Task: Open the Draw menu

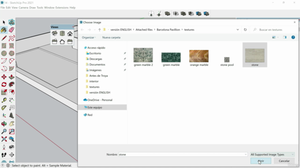Action: point(32,7)
